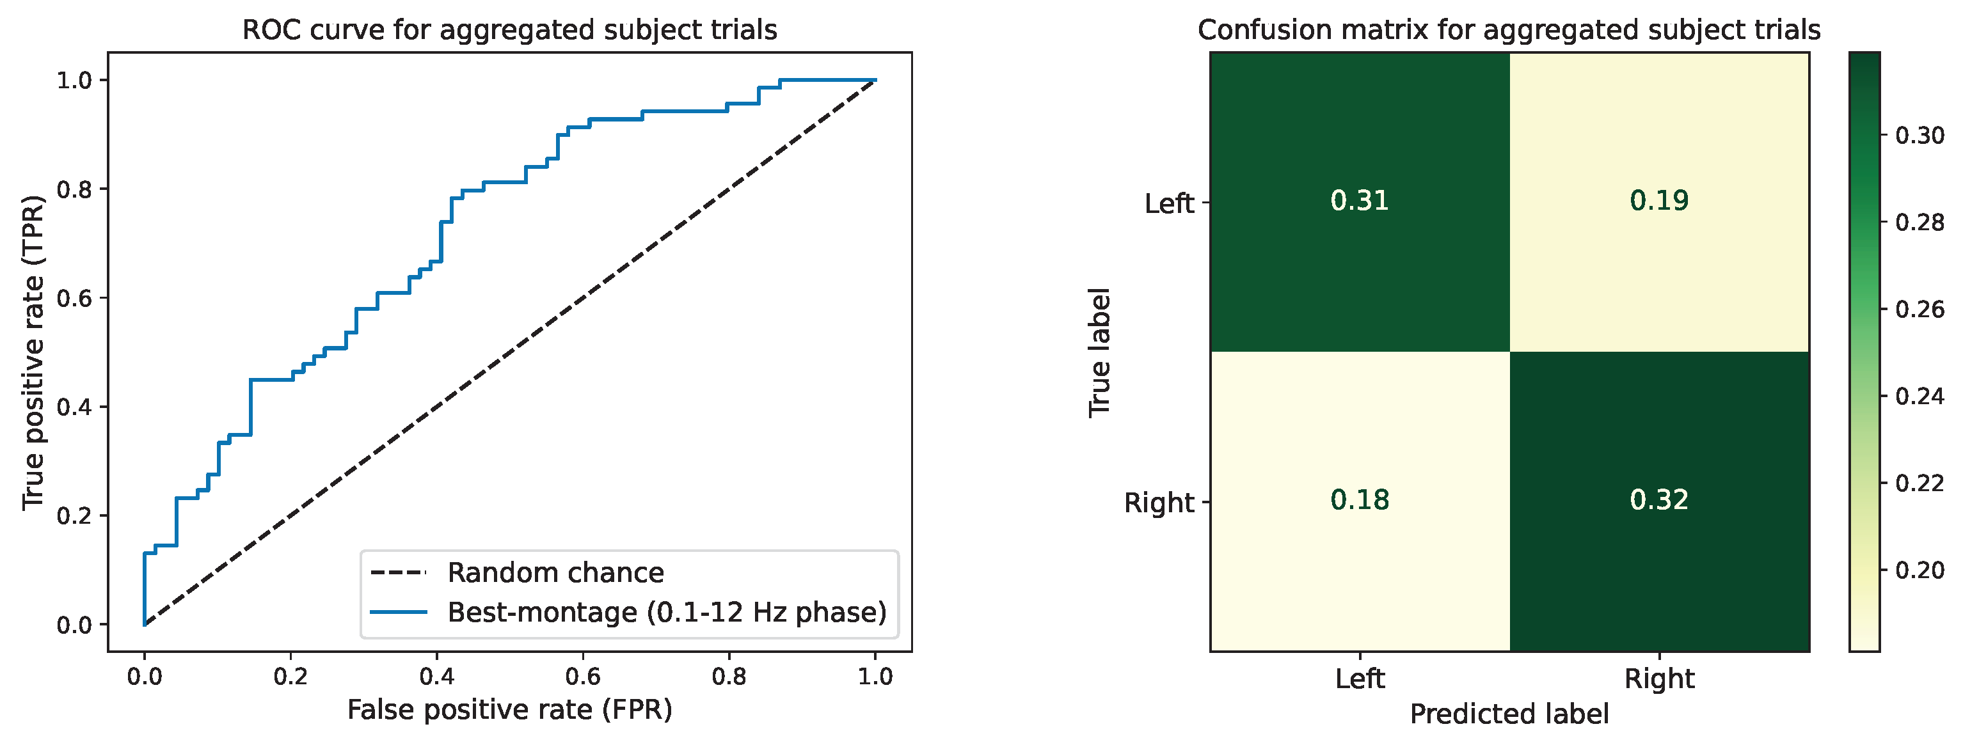Click the 'Left' tick label on the predicted axis

click(x=1360, y=679)
